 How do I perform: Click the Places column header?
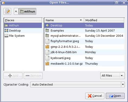point(23,20)
